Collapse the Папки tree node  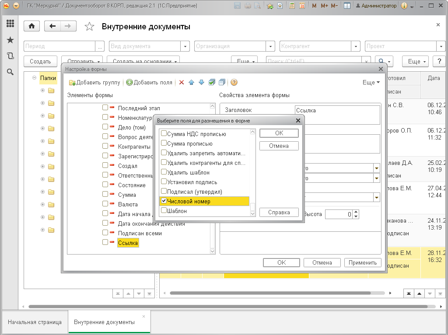[34, 78]
